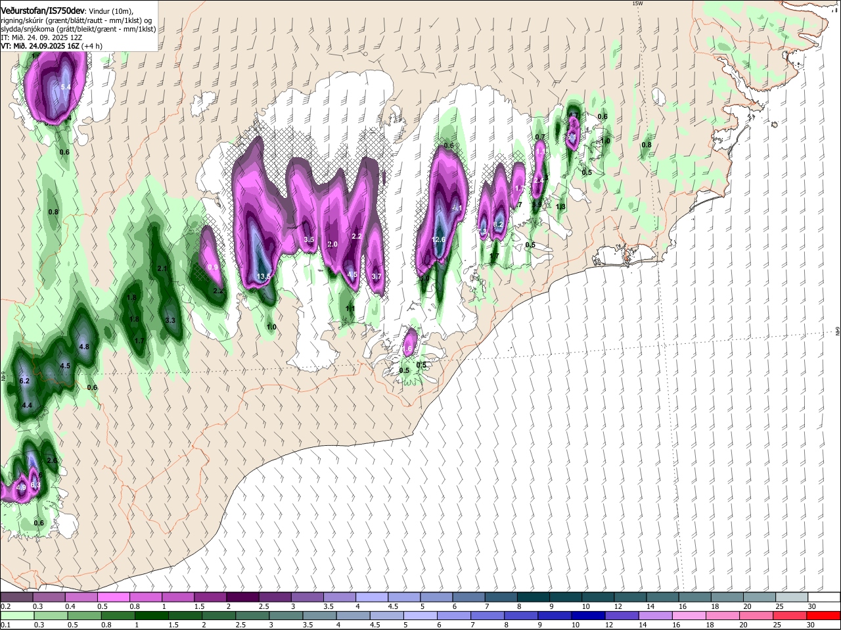Screen dimensions: 841x630
Task: Click the 0.9 value in the pink cell
Action: click(213, 268)
